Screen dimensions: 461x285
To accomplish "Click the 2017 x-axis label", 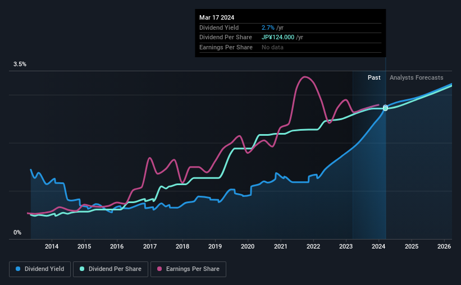I will pos(150,246).
